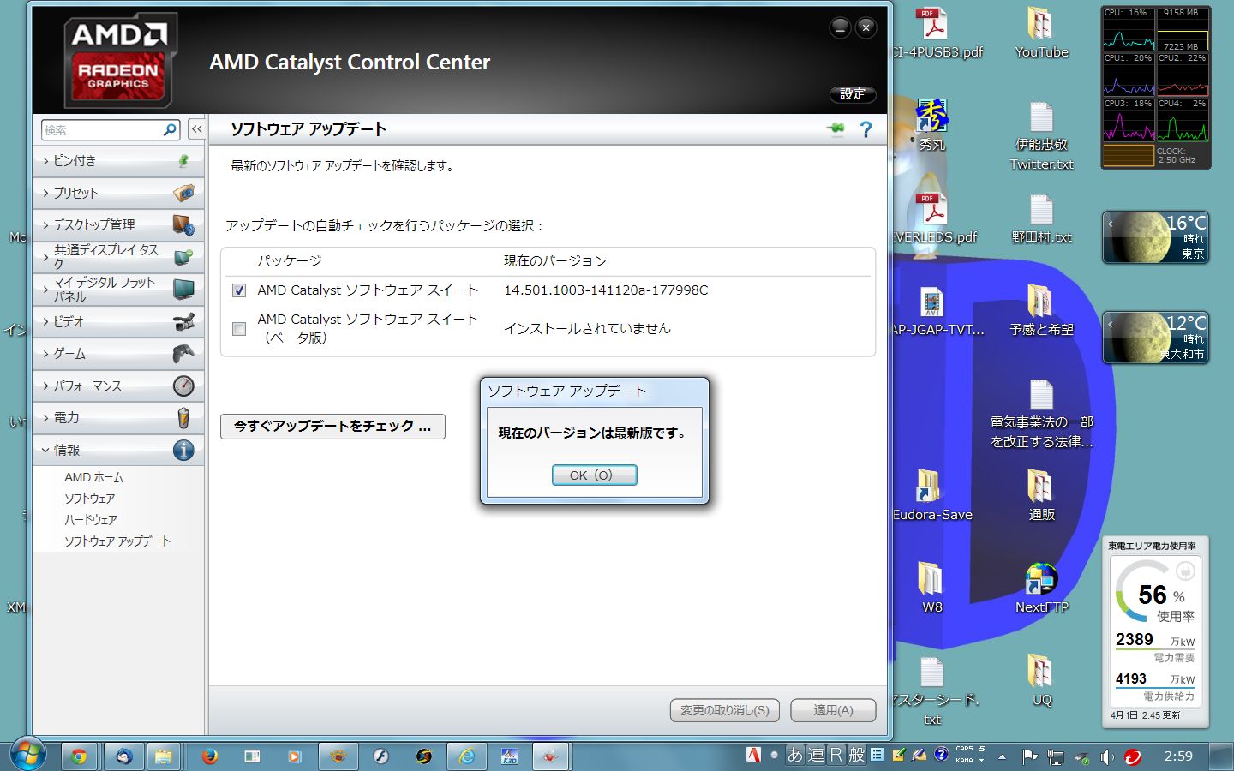Click the 東大和市 12°C weather gadget

tap(1157, 338)
